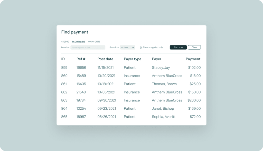Click Patient type in row 861
Viewport: 263px width, 151px height.
click(130, 84)
